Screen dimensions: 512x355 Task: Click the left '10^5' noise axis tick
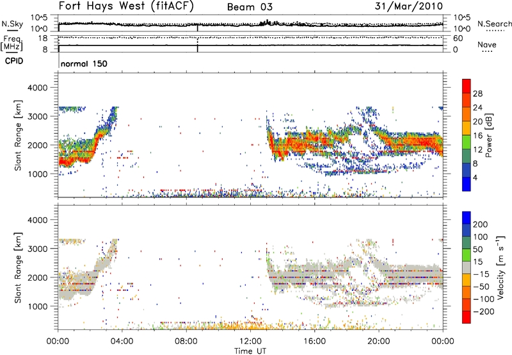point(39,18)
